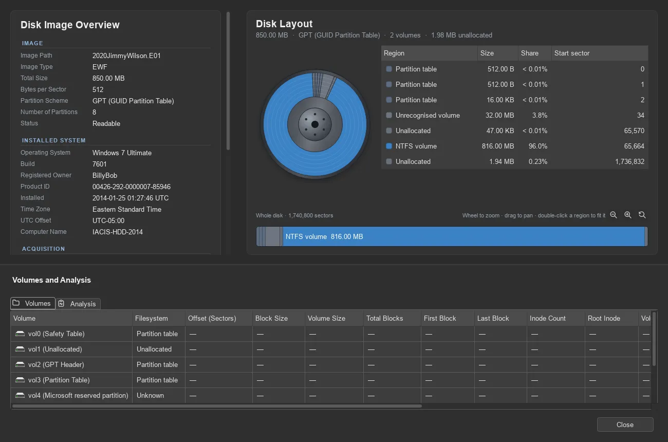Click the Disk Image Overview panel scrollbar
Viewport: 668px width, 442px height.
coord(228,81)
